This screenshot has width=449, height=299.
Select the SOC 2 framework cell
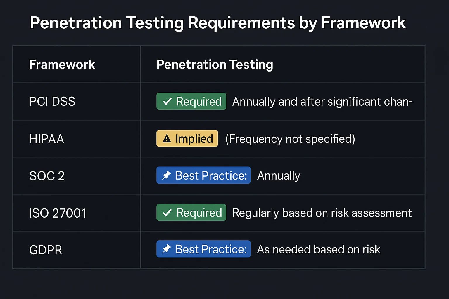[47, 176]
